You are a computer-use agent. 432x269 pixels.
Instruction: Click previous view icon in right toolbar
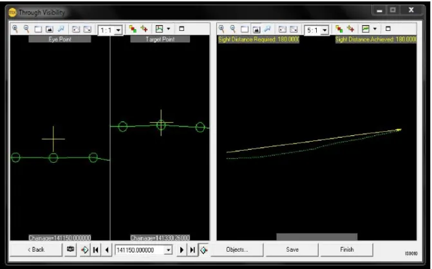point(283,29)
